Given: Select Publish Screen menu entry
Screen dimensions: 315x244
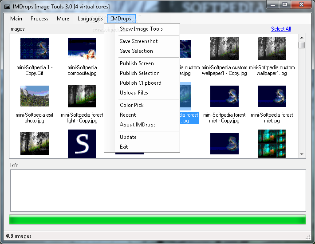Looking at the screenshot, I should pos(137,63).
